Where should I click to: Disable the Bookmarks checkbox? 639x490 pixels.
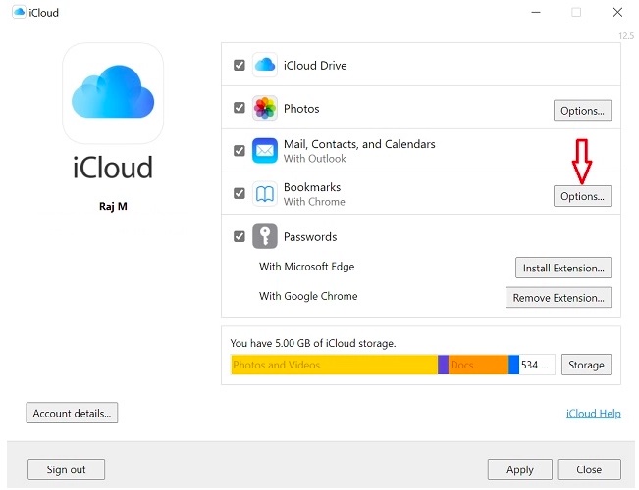240,193
